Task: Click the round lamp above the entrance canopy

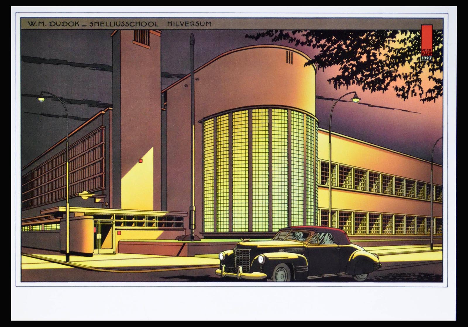Action: pyautogui.click(x=85, y=196)
